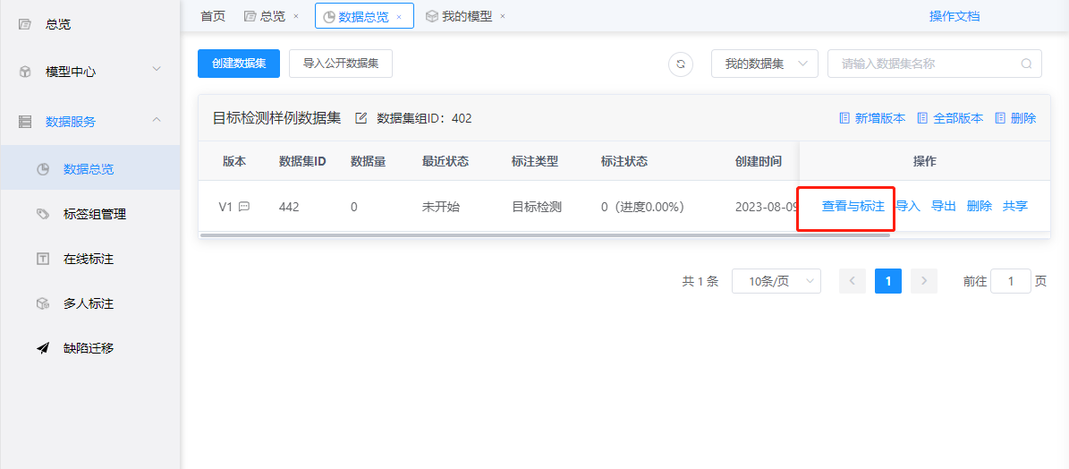Click 删除 in the dataset group header
This screenshot has height=469, width=1069.
tap(1016, 118)
